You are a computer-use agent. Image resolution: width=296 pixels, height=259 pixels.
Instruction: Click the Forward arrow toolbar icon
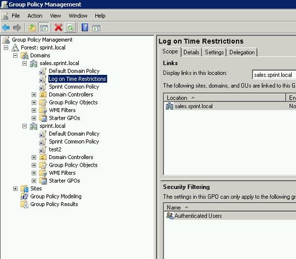point(17,28)
